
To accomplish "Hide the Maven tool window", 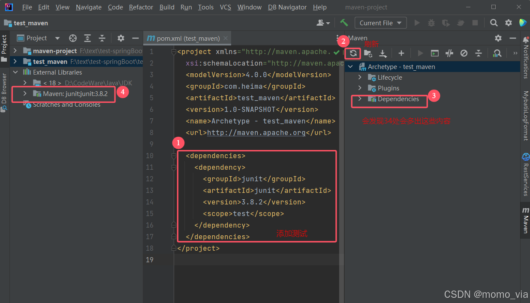I will 512,38.
